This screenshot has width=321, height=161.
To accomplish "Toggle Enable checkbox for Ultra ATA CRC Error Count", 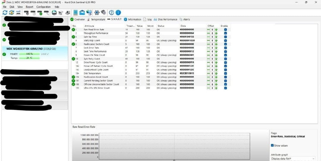I will (225, 88).
